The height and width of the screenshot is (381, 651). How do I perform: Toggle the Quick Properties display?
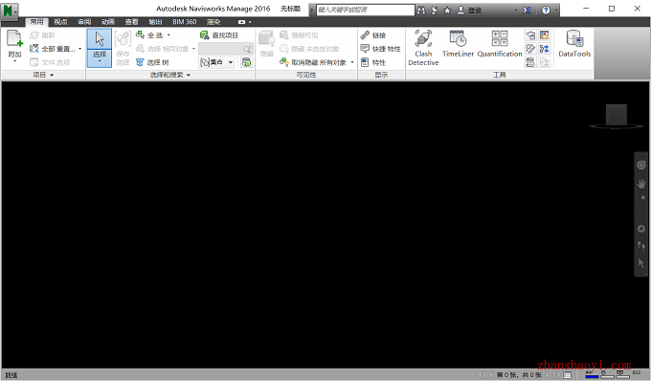(x=380, y=49)
